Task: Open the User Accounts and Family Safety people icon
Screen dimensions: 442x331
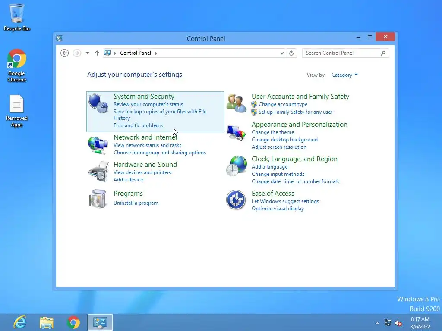Action: (236, 103)
